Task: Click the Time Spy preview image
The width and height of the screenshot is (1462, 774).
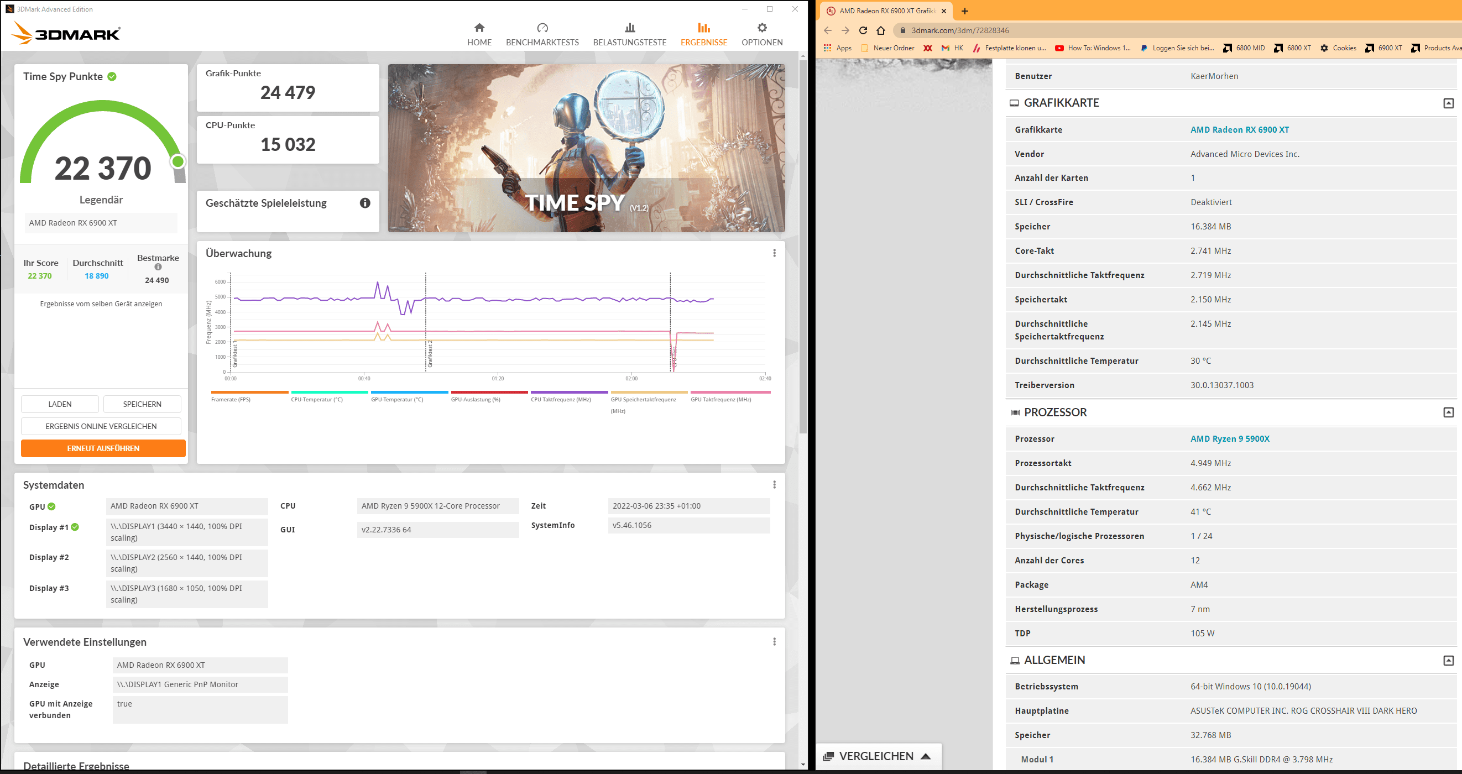Action: pos(586,148)
